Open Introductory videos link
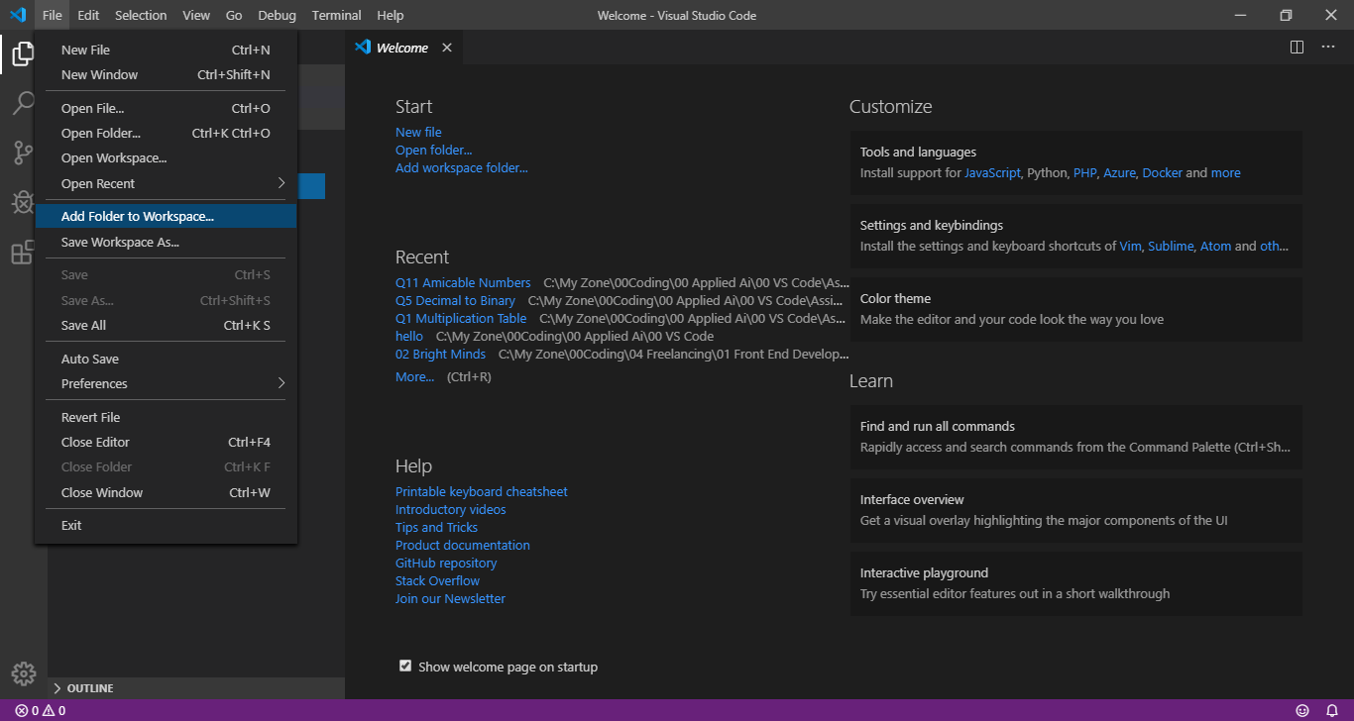 click(x=451, y=509)
